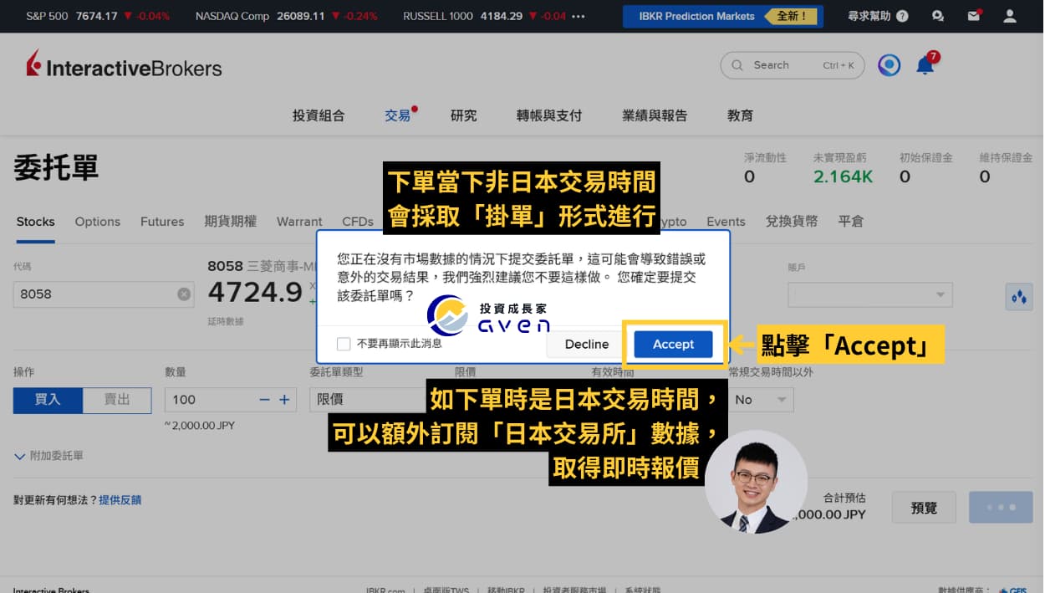Switch to the Warrant tab
The image size is (1045, 593).
[299, 222]
